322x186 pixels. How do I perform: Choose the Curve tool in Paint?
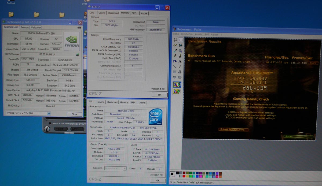pyautogui.click(x=180, y=67)
